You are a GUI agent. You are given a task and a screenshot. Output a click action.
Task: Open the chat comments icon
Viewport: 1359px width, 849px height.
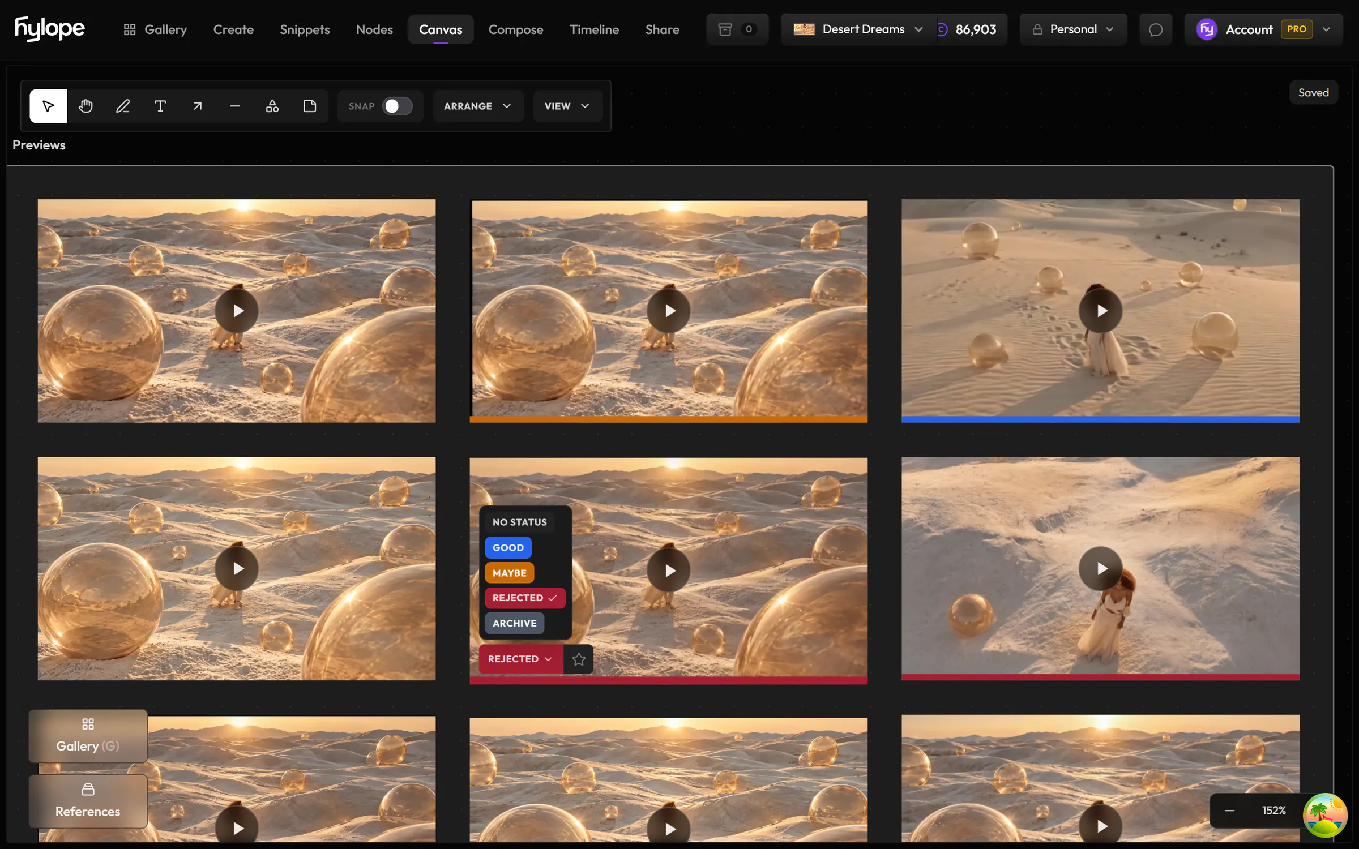pyautogui.click(x=1156, y=29)
